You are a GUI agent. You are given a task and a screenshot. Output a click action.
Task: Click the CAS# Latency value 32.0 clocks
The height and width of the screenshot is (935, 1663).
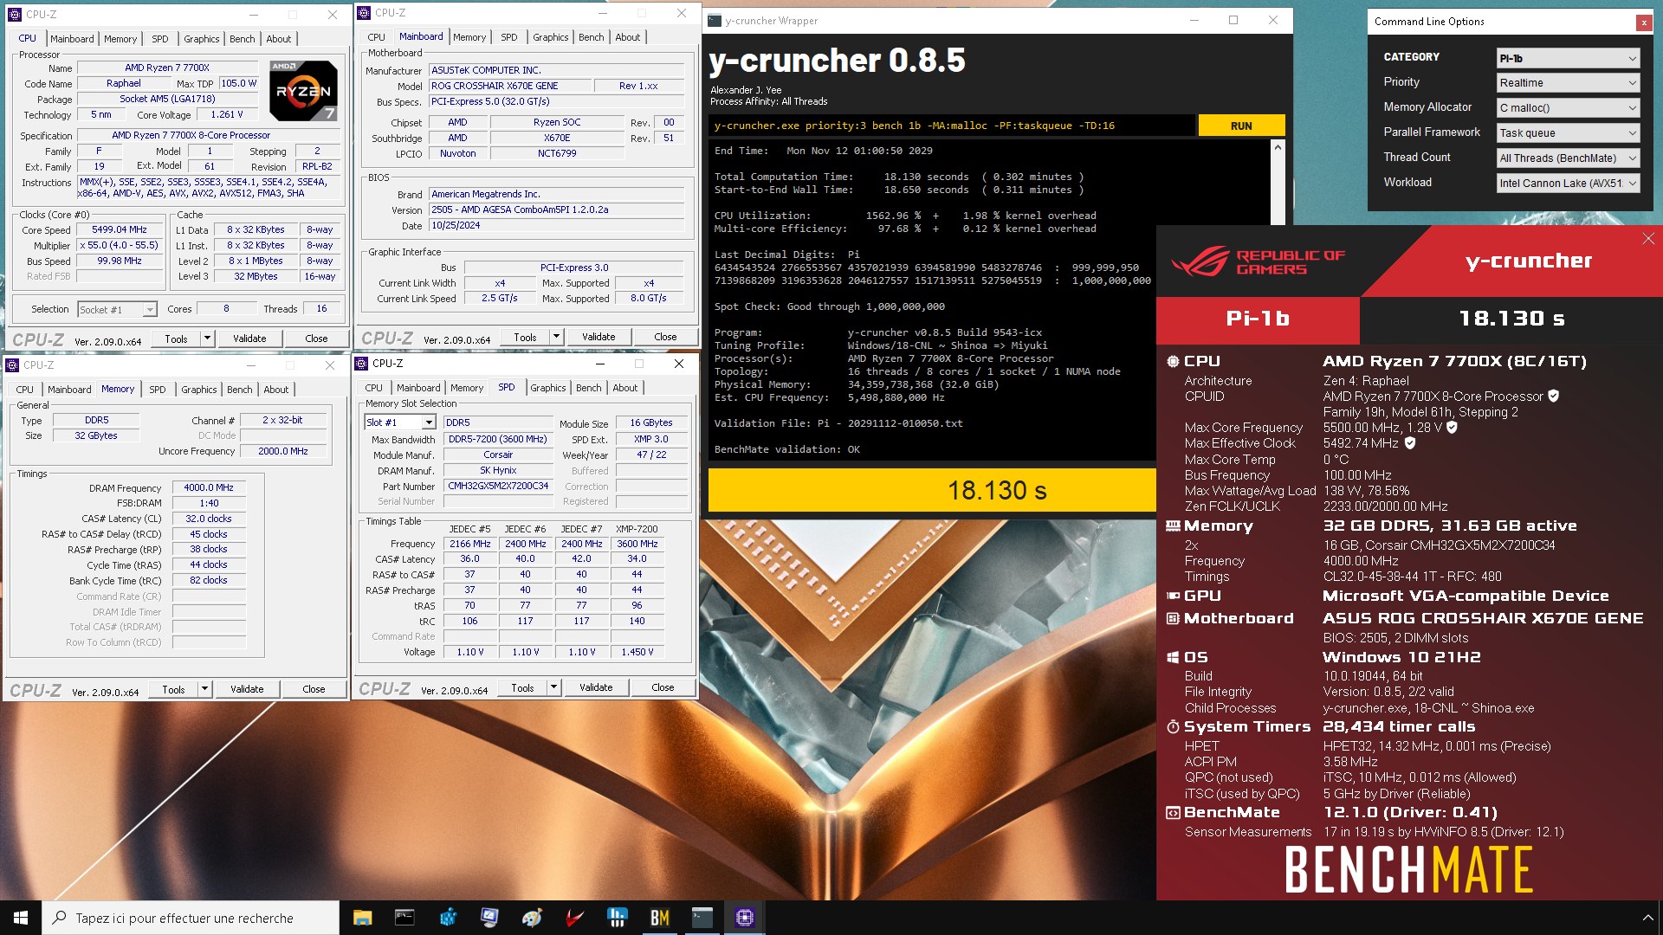point(209,519)
